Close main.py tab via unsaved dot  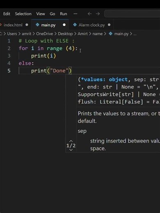(x=64, y=25)
